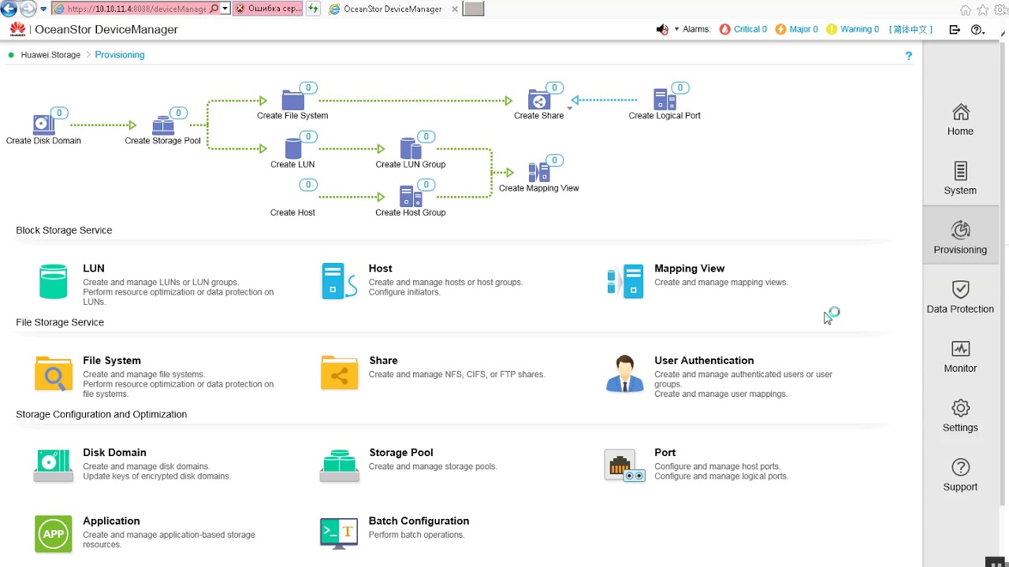Expand the alarm sound dropdown arrow
1009x567 pixels.
tap(676, 30)
